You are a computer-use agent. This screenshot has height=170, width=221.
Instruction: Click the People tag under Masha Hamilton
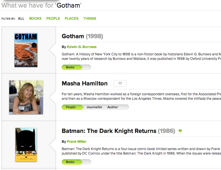coord(71,107)
